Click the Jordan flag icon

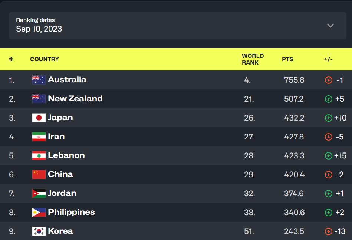pyautogui.click(x=39, y=193)
